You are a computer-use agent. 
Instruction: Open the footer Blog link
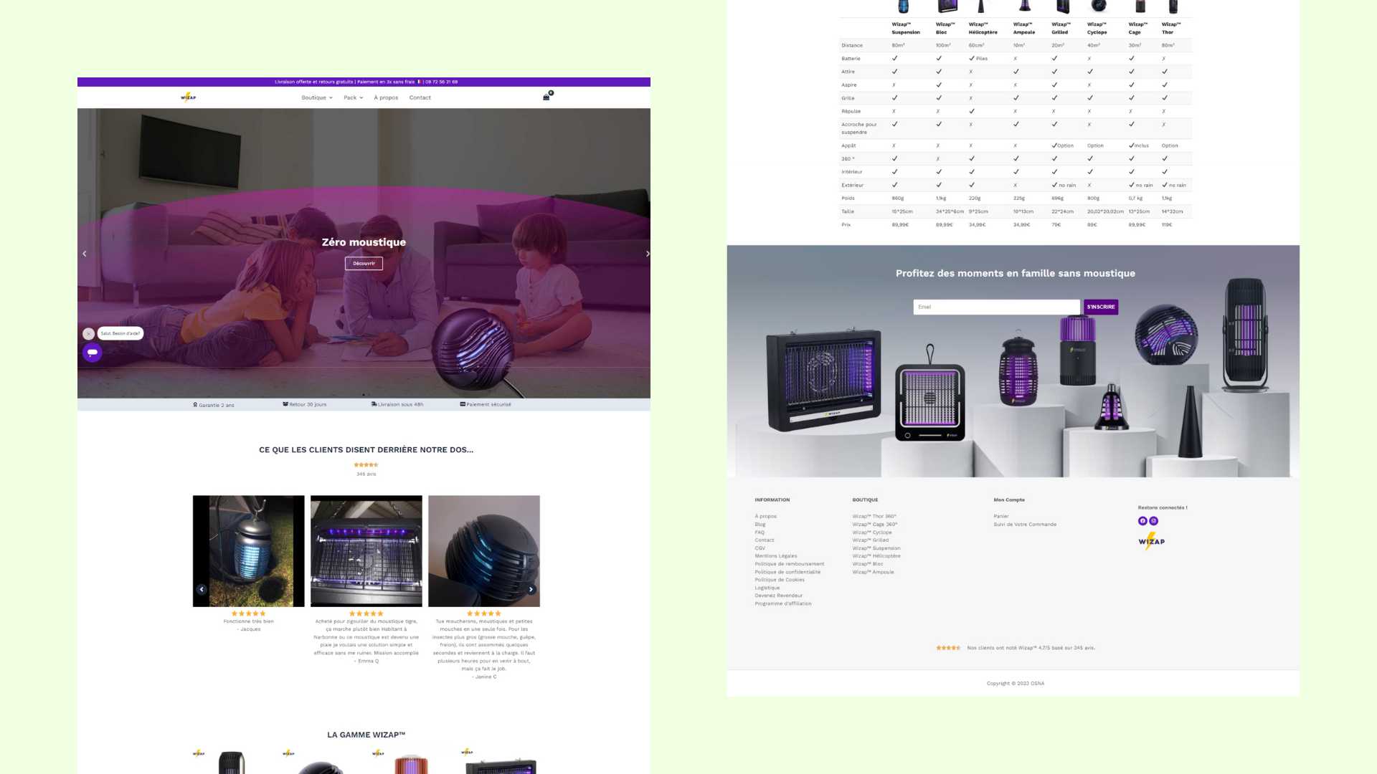coord(760,524)
